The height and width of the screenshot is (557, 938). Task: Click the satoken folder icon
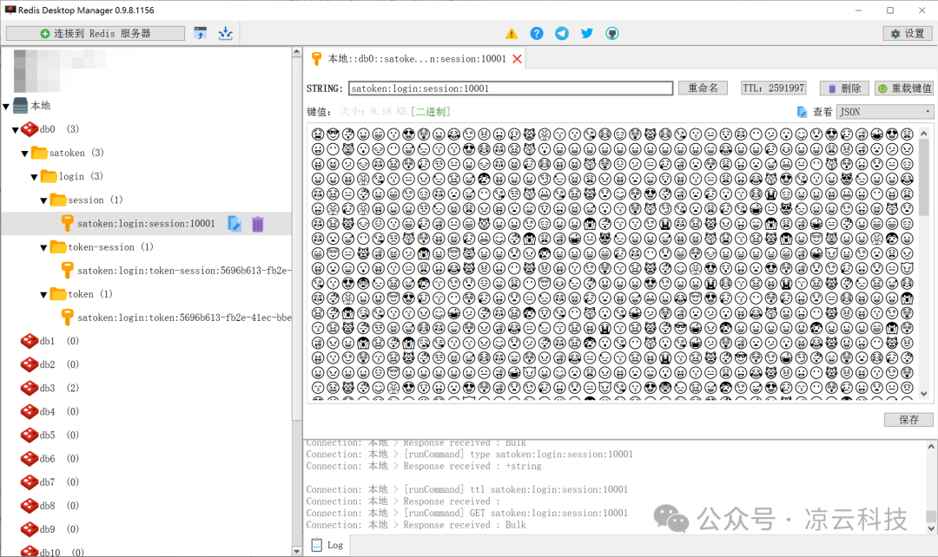(39, 153)
